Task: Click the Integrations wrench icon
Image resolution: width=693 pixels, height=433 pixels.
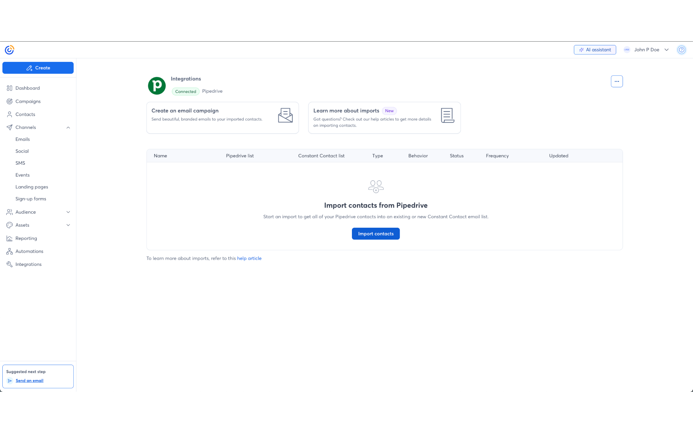Action: [x=10, y=264]
